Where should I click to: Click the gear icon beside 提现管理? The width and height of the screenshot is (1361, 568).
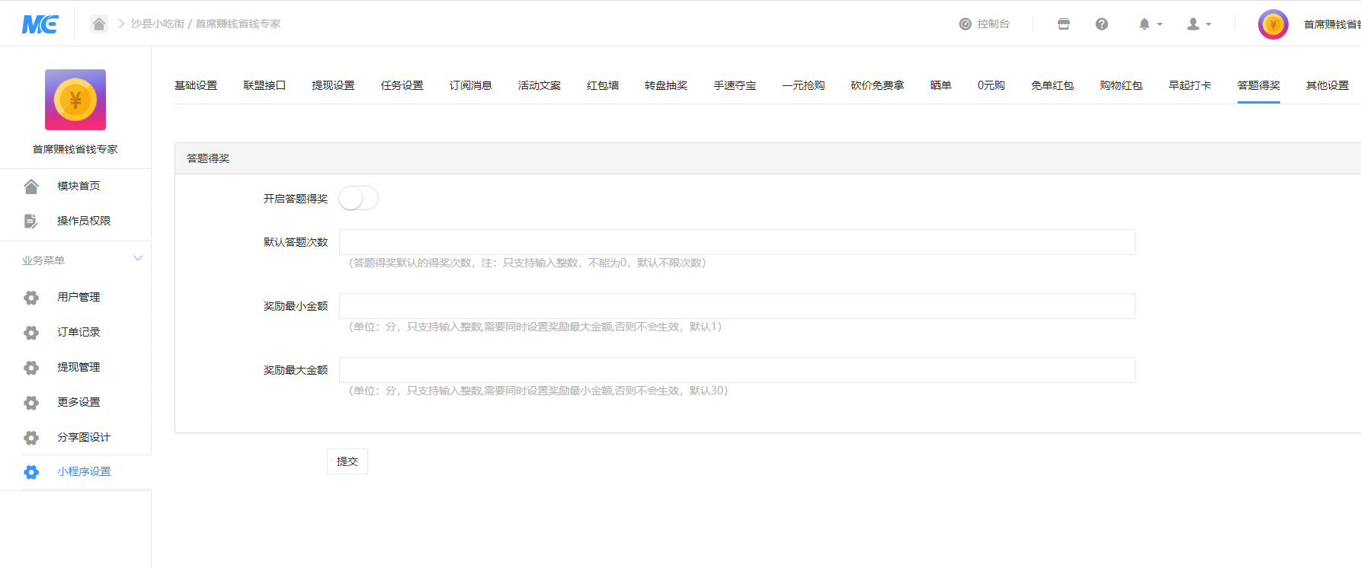[31, 368]
